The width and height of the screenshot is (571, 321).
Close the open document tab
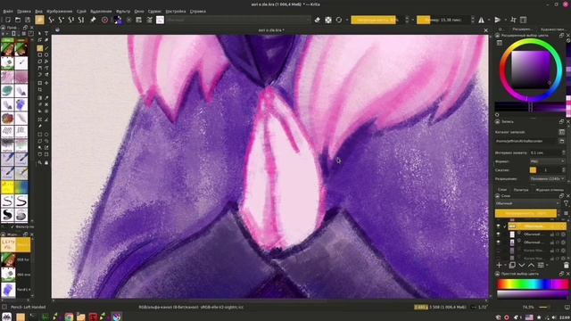click(485, 30)
